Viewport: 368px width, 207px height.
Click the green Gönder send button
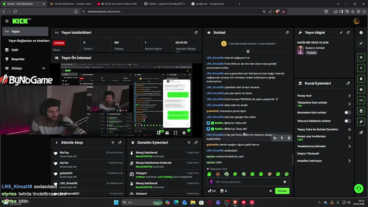tap(282, 191)
